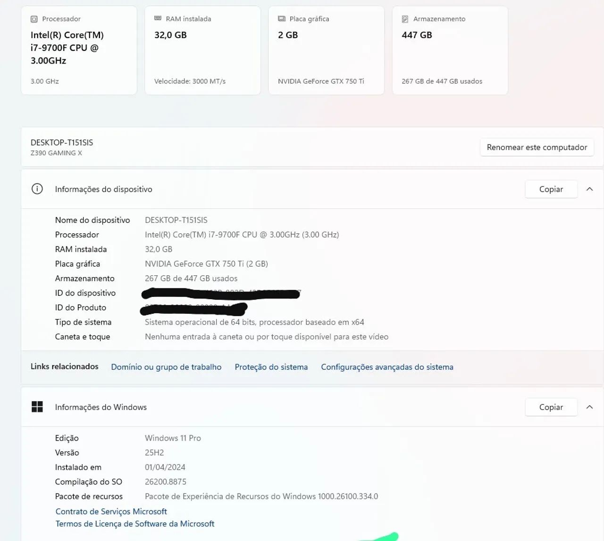
Task: Click the Pacote de Experiência de Recursos value
Action: click(261, 496)
